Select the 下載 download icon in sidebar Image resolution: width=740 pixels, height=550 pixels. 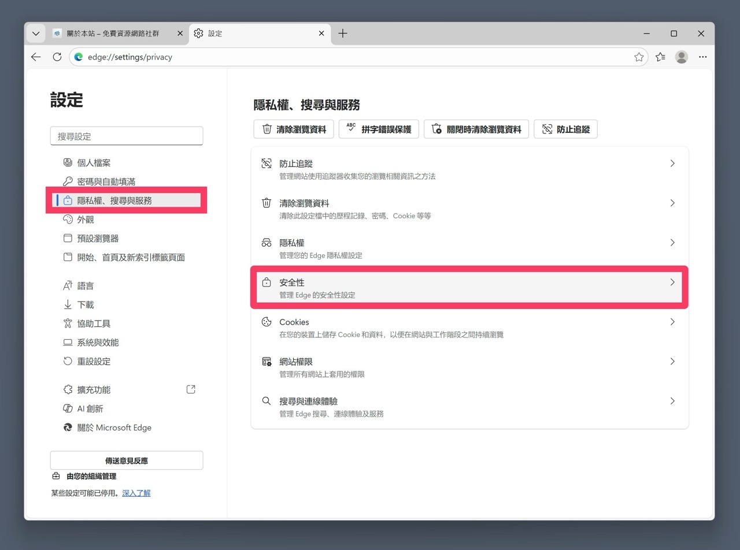pyautogui.click(x=68, y=304)
